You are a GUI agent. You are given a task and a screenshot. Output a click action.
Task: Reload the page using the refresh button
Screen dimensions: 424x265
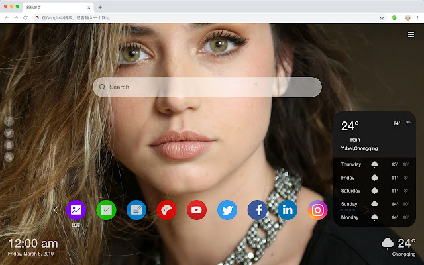[25, 17]
